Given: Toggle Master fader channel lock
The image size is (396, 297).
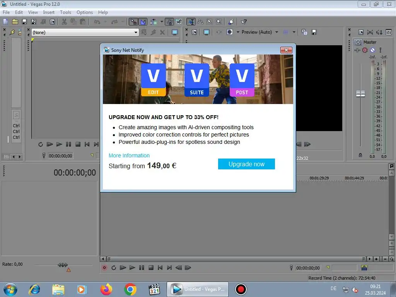Looking at the screenshot, I should pos(360,155).
